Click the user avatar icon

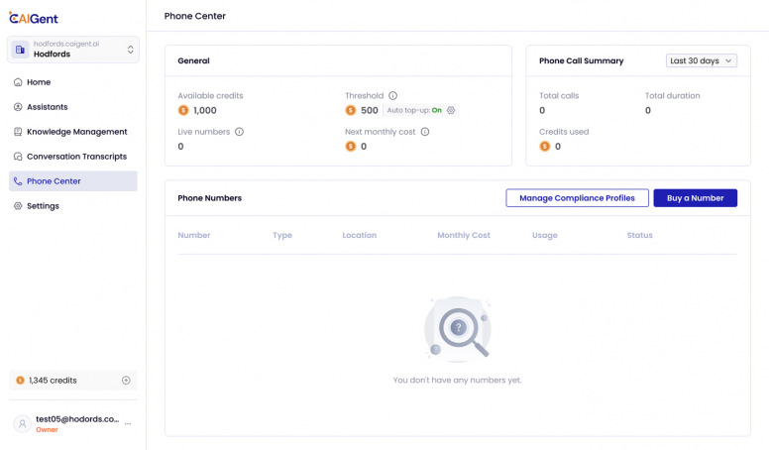coord(22,423)
